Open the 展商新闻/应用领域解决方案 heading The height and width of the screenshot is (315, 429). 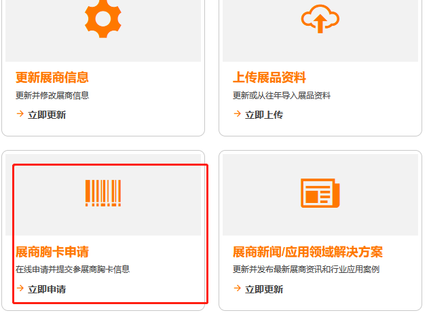(307, 251)
